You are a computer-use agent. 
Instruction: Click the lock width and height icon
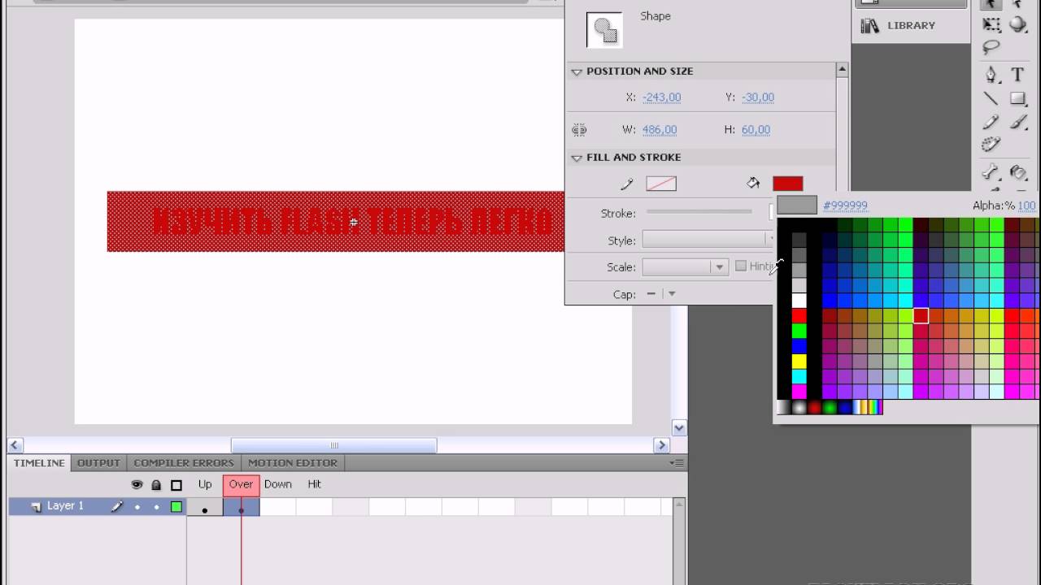point(579,129)
